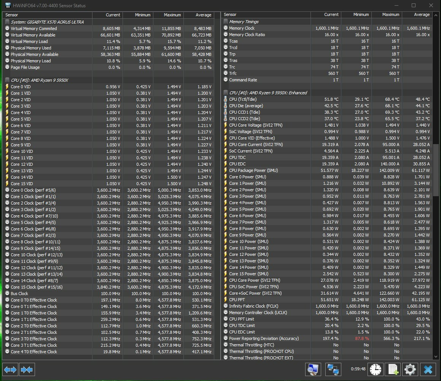Select the Core 7 Clock (perf #2/3) row

coord(108,235)
